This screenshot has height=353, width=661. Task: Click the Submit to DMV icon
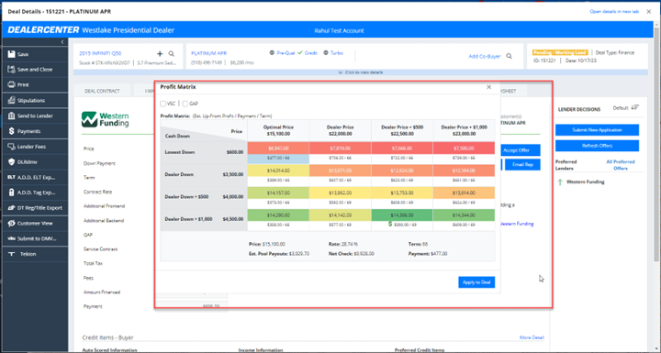(x=11, y=238)
